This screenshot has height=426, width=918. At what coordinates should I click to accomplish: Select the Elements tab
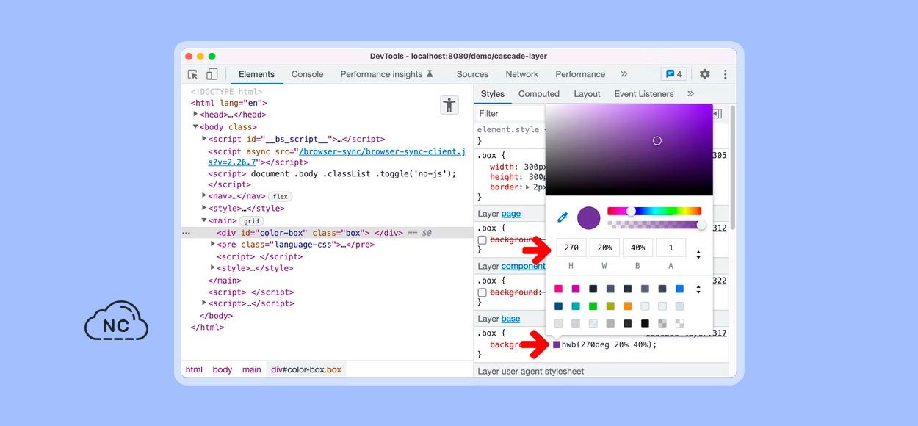coord(256,74)
